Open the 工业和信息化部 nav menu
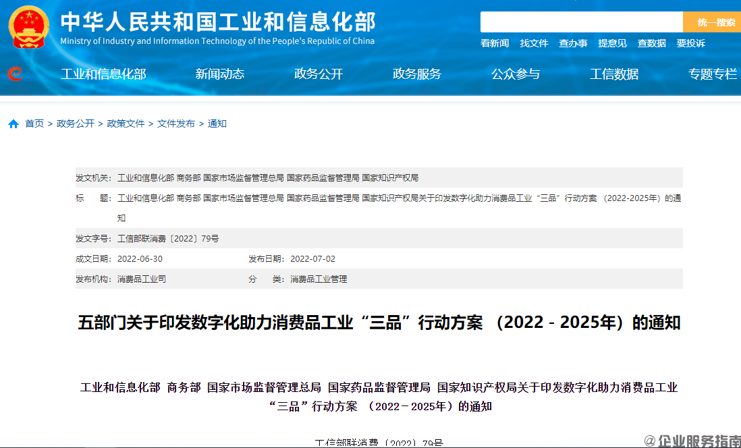This screenshot has width=741, height=448. point(103,74)
